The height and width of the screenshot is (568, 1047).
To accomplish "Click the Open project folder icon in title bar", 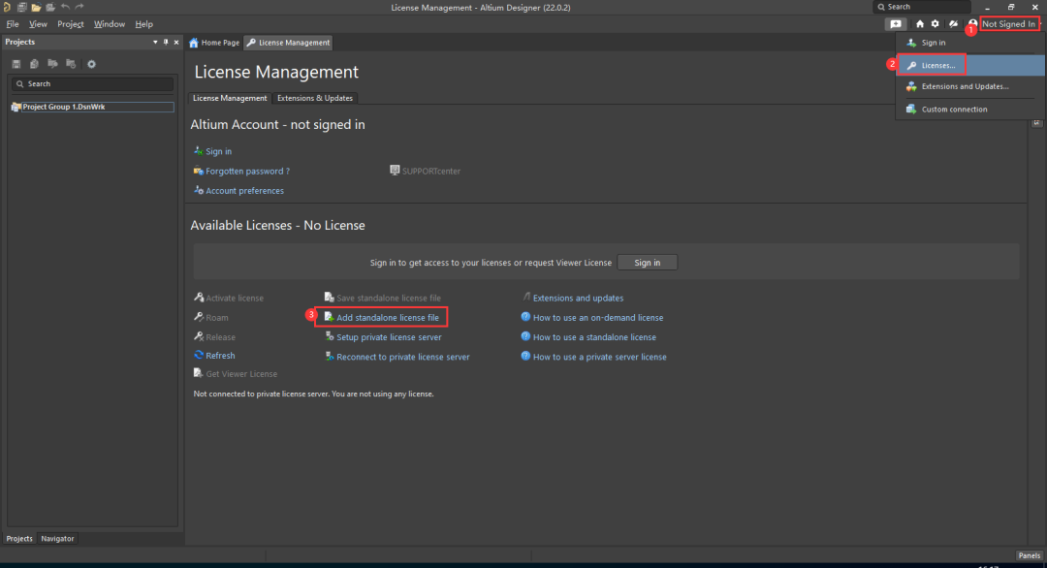I will (49, 7).
